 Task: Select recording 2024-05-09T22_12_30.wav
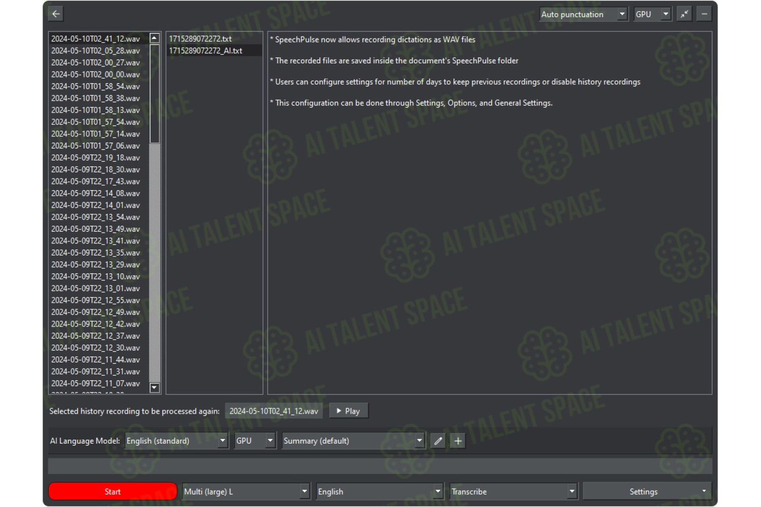[99, 348]
